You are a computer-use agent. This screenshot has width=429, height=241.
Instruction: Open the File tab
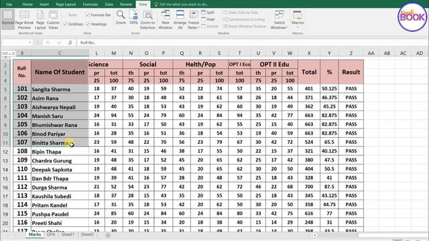pyautogui.click(x=9, y=5)
